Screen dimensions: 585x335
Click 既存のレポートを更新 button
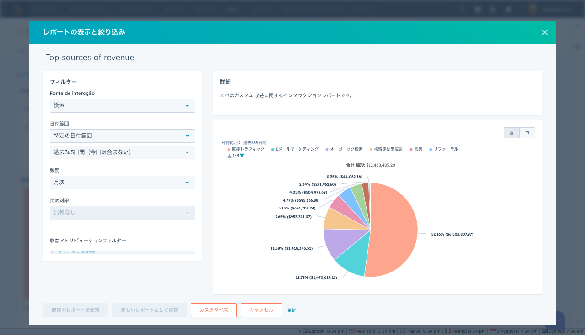[x=75, y=310]
